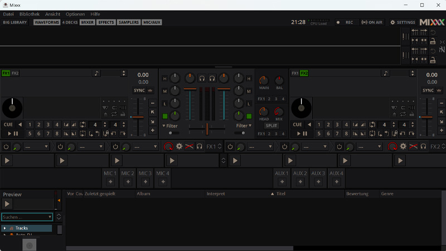Open the Optionen menu
Image resolution: width=446 pixels, height=251 pixels.
[x=75, y=14]
